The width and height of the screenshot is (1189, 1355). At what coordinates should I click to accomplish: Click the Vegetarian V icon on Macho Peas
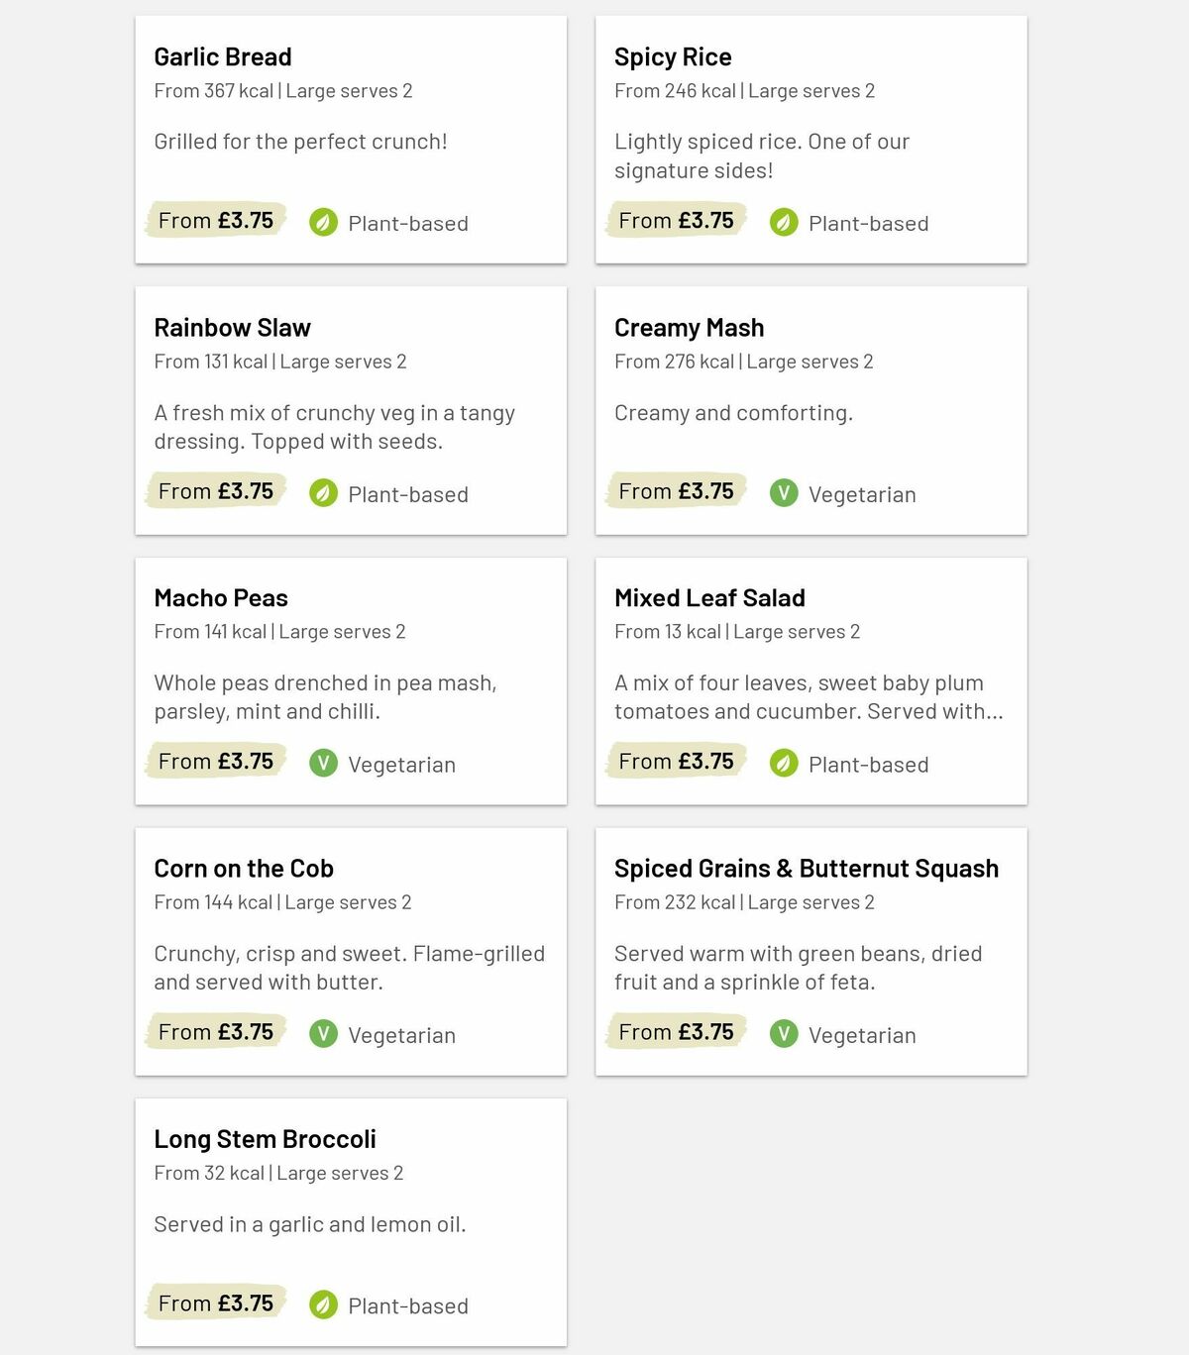coord(323,764)
